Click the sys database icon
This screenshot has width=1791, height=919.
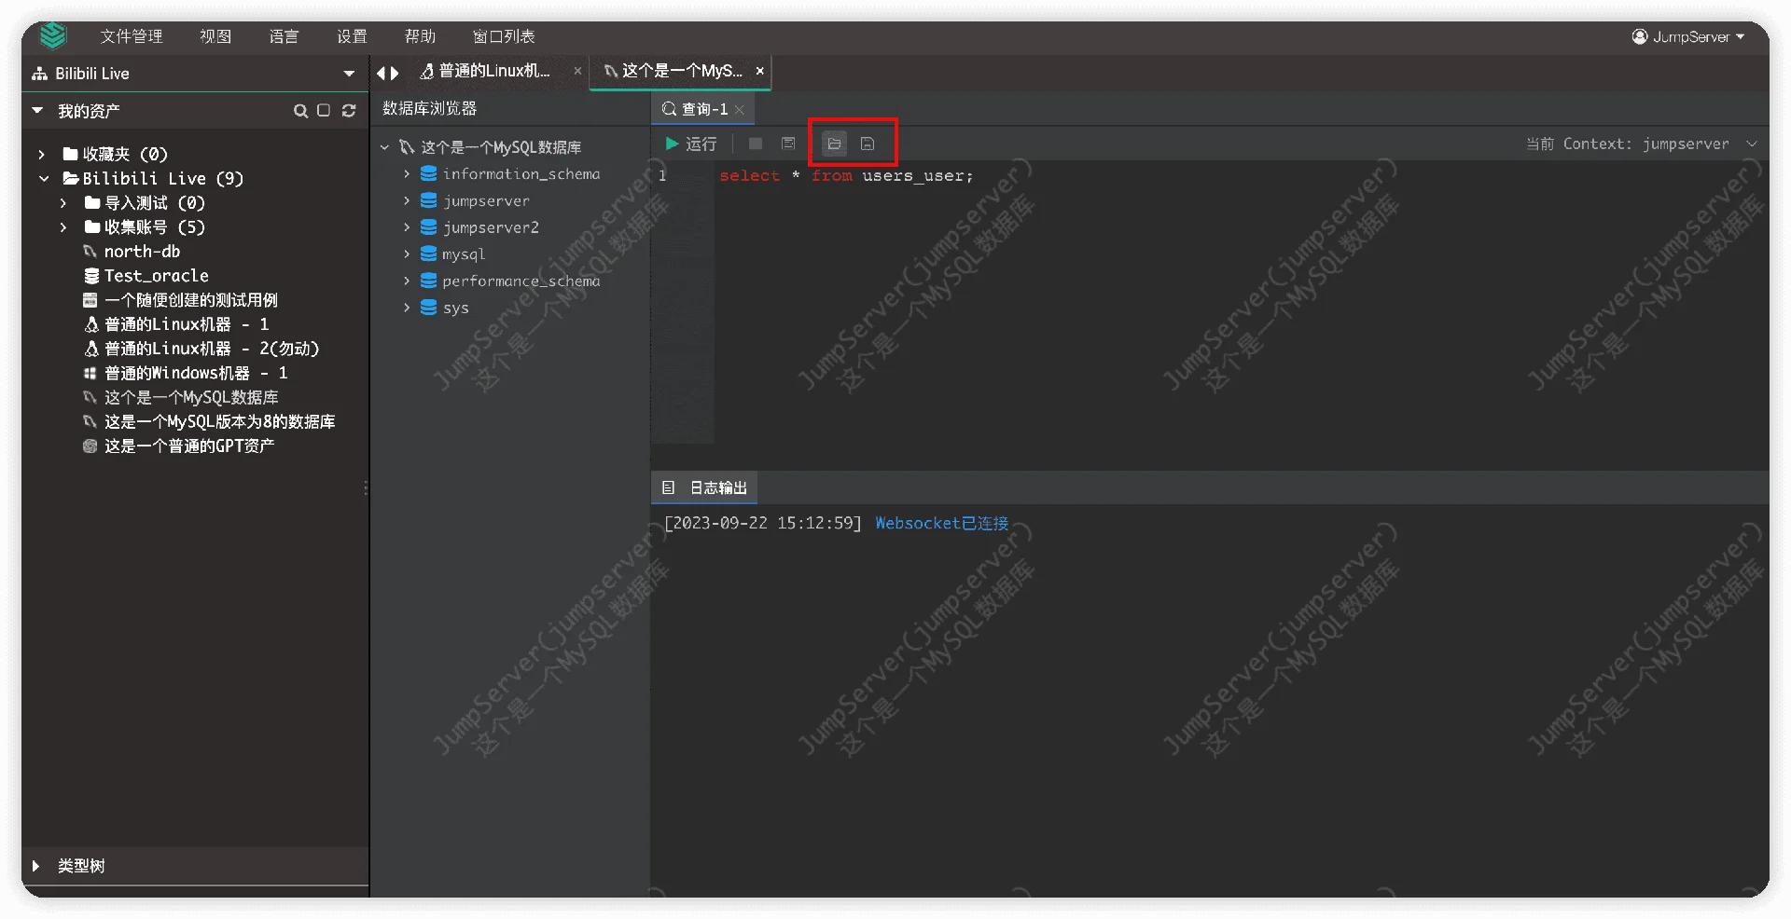[429, 308]
